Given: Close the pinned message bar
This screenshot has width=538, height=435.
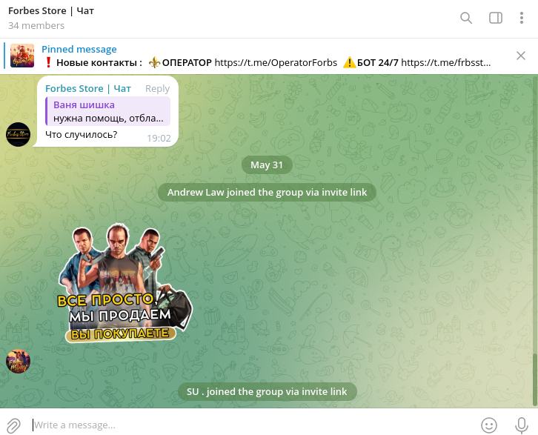Looking at the screenshot, I should click(521, 56).
